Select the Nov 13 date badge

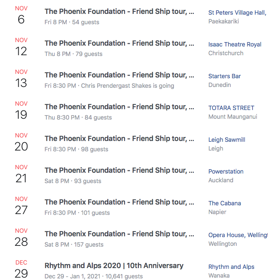pyautogui.click(x=21, y=79)
